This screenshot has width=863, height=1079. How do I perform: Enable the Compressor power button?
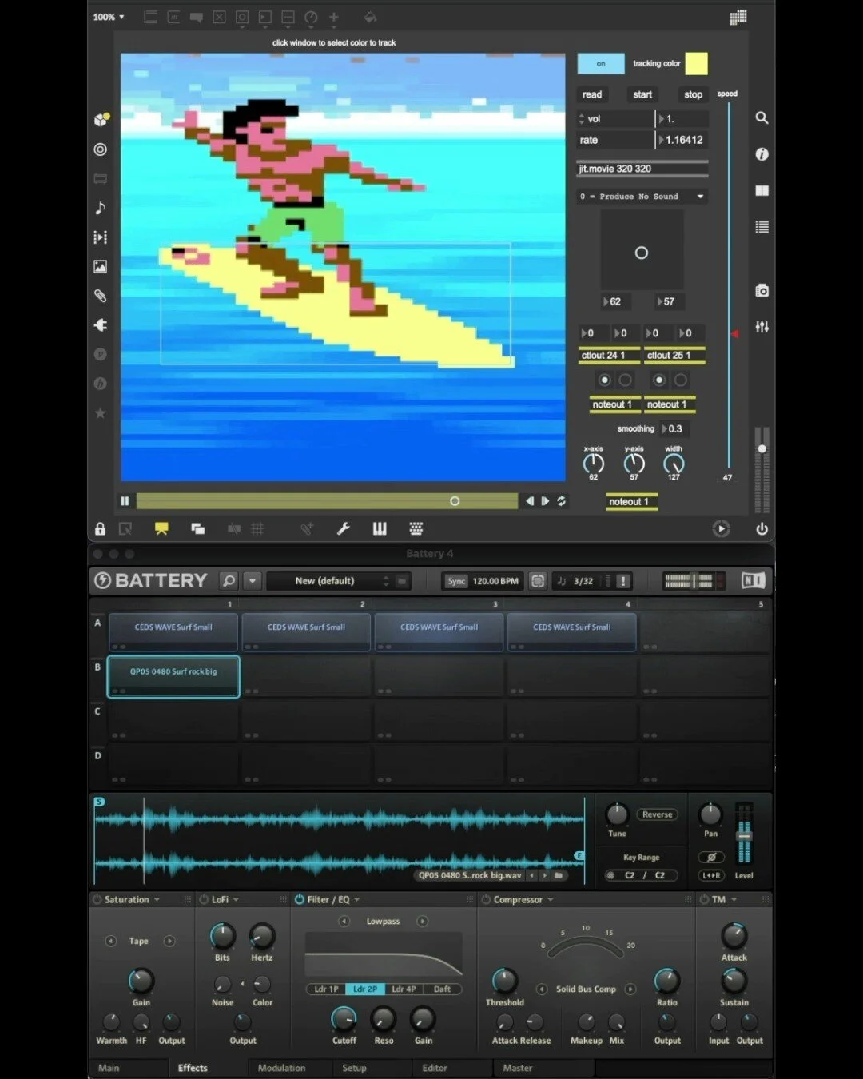coord(486,899)
